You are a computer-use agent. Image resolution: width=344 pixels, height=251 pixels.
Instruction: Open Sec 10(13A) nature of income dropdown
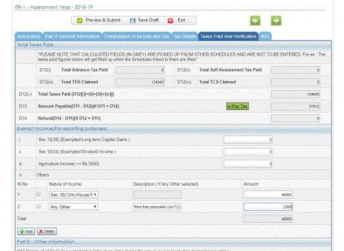point(74,195)
